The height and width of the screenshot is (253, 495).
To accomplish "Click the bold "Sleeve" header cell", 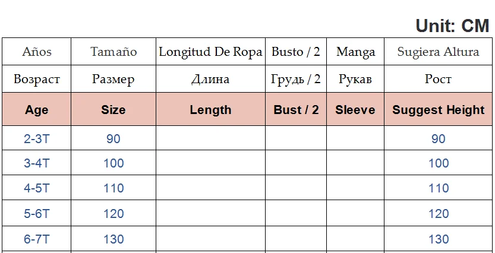I will (x=355, y=110).
